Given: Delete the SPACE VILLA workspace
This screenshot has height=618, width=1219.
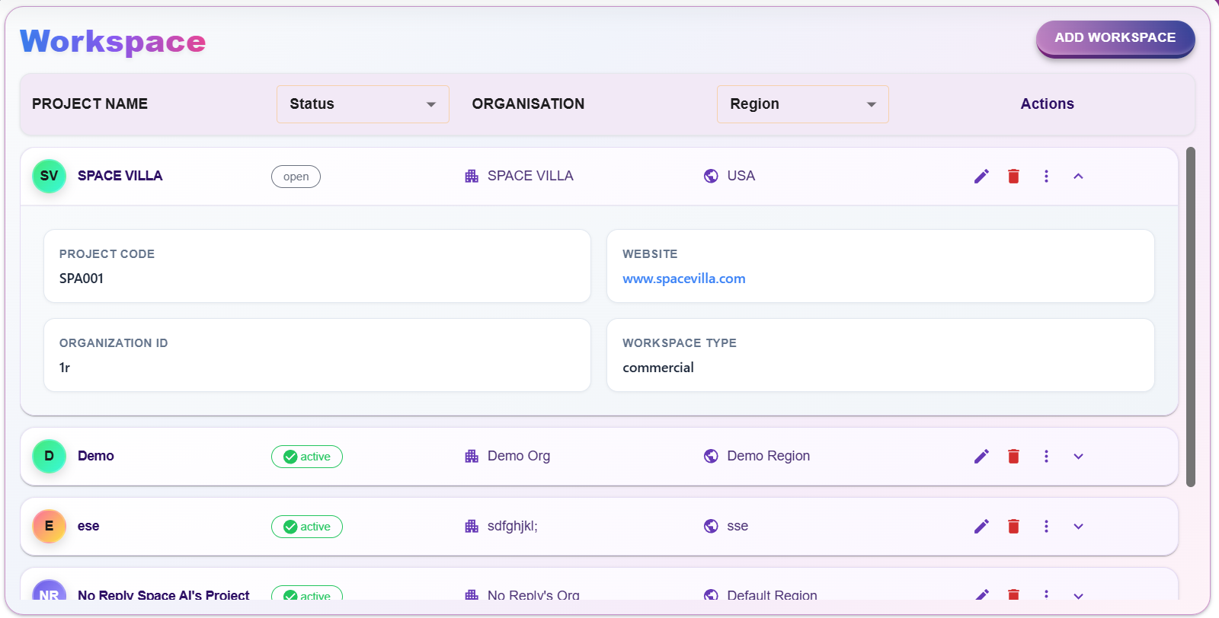Looking at the screenshot, I should 1013,177.
